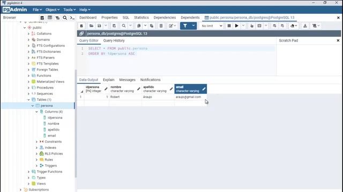Open the Execute options dropdown arrow
Viewport: 343px width, 192px height.
[243, 26]
